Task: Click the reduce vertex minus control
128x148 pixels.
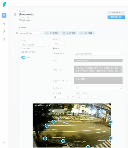Action: (x=32, y=52)
